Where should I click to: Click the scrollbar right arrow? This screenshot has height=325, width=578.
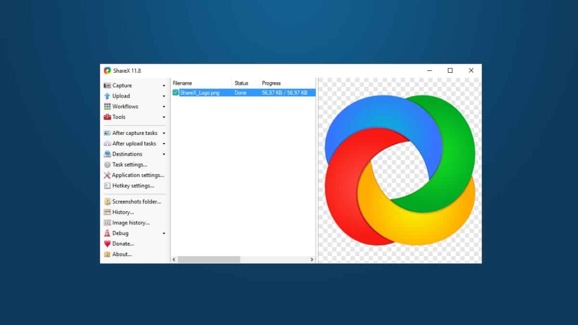pos(312,260)
